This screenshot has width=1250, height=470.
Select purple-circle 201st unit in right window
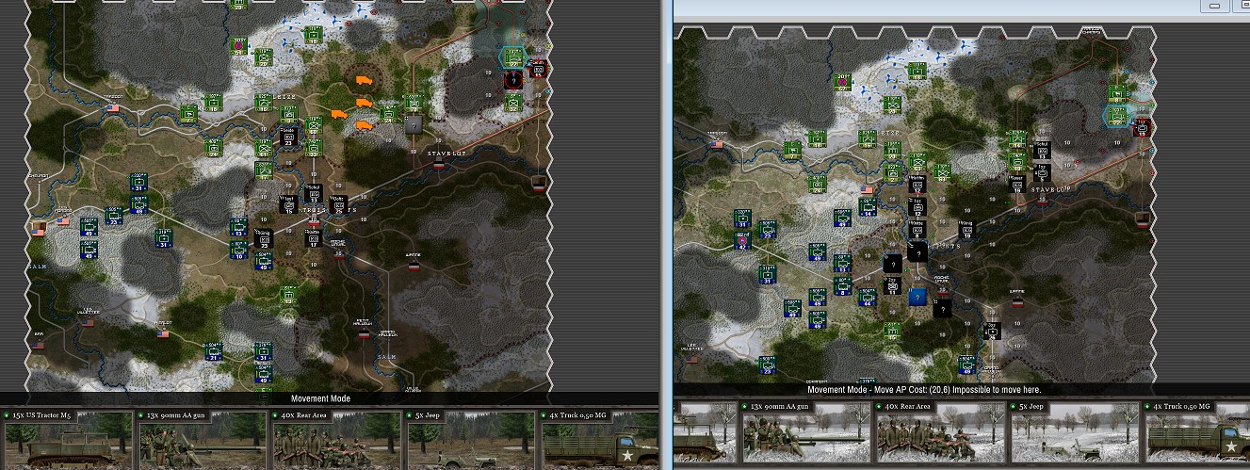coord(843,82)
